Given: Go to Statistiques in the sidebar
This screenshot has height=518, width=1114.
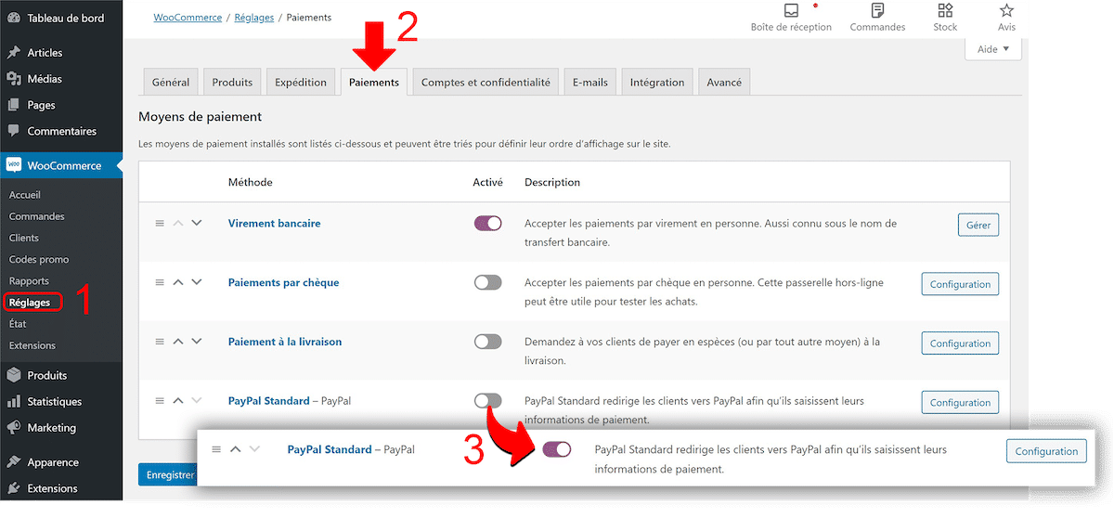Looking at the screenshot, I should tap(54, 402).
